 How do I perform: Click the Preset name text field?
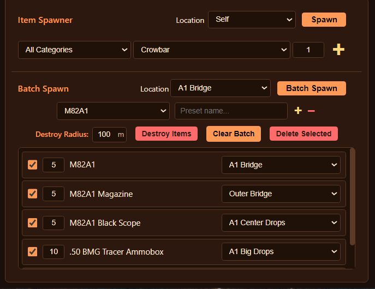point(231,111)
